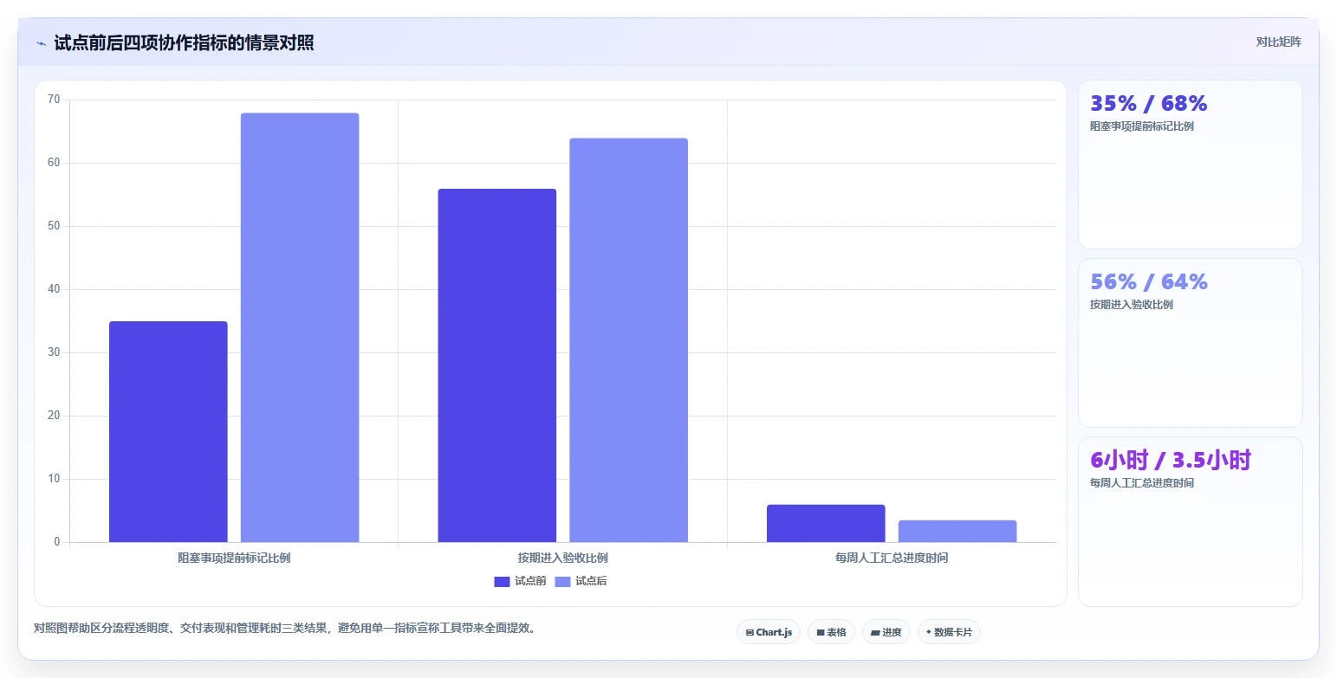
Task: Click the 试点前 legend color swatch
Action: click(502, 581)
